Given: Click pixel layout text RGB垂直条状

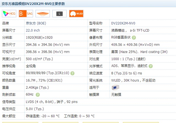Looking at the screenshot, I should 121,37.
